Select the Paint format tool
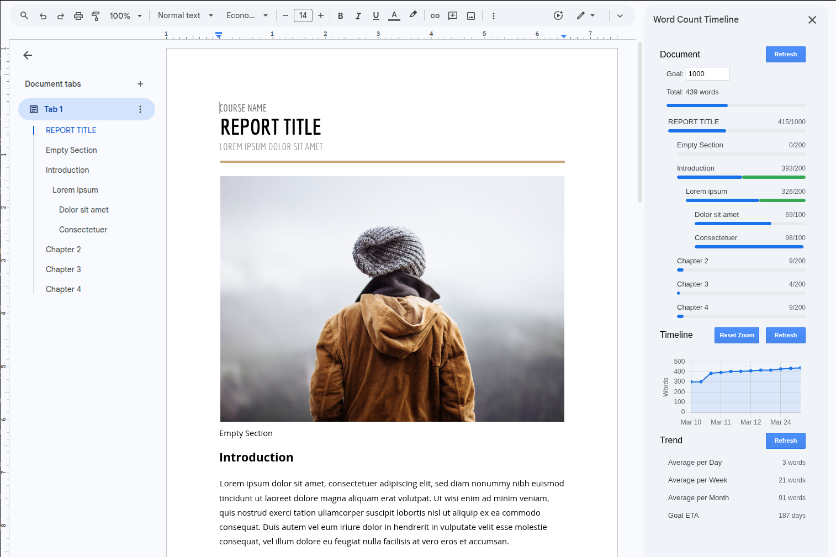836x557 pixels. pyautogui.click(x=95, y=15)
